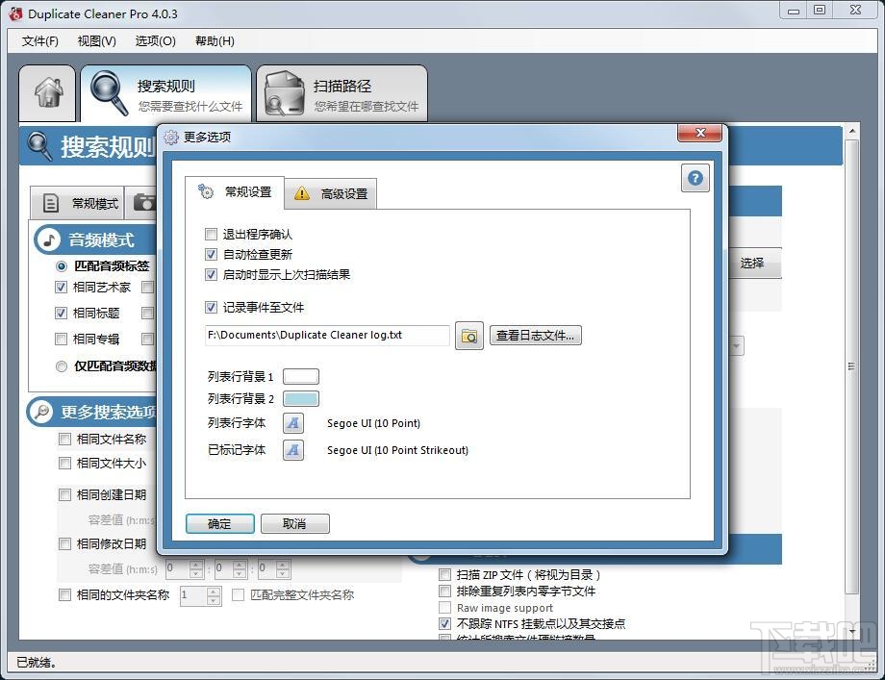Image resolution: width=885 pixels, height=680 pixels.
Task: Click the 搜索规则 magnifier tab icon
Action: [109, 93]
